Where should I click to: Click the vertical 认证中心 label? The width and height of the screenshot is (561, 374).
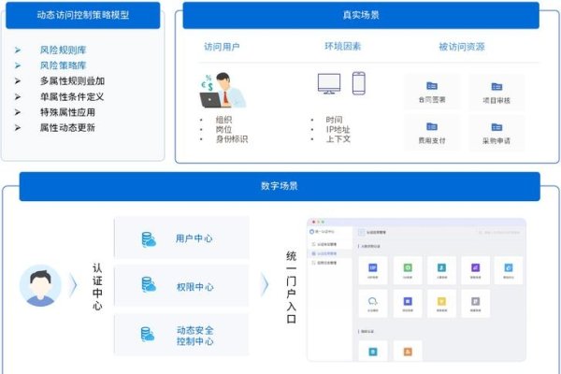[97, 286]
